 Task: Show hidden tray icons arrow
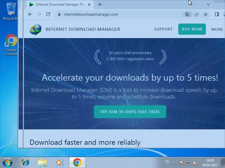click(x=175, y=163)
